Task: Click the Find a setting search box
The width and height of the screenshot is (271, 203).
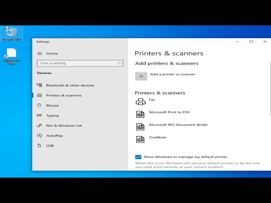Action: point(80,63)
